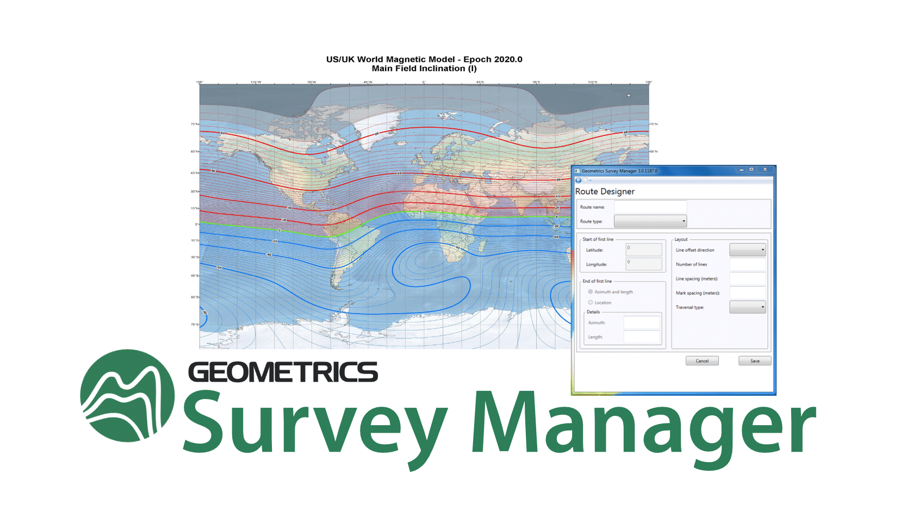This screenshot has height=517, width=919.
Task: Click the forward navigation arrow
Action: pos(585,179)
